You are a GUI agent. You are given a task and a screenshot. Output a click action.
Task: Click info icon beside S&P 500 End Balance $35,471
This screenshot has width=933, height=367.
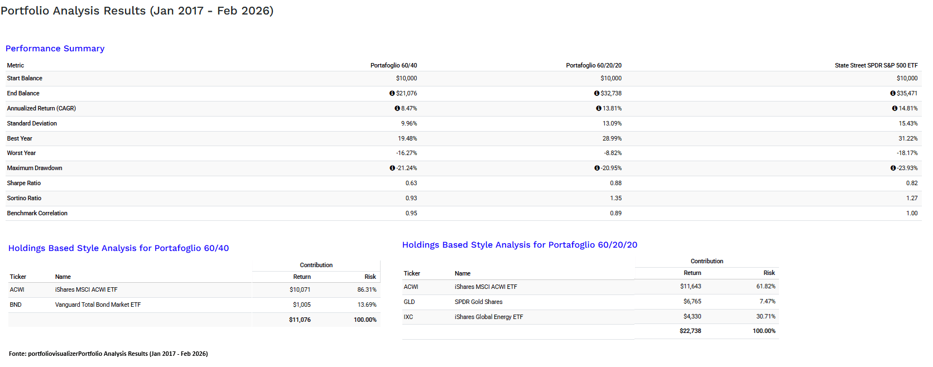pyautogui.click(x=893, y=94)
